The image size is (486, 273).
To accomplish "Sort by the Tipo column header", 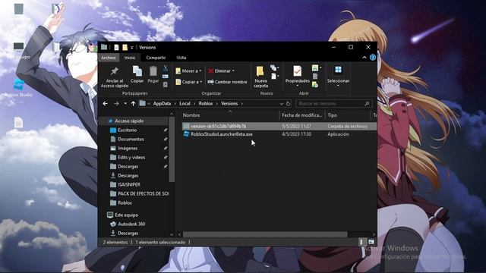I will click(348, 115).
